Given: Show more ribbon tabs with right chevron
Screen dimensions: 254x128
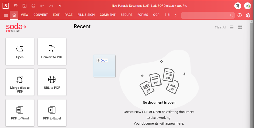Looking at the screenshot, I should 176,15.
